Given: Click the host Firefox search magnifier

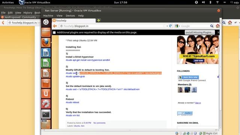Looking at the screenshot, I should point(224,22).
